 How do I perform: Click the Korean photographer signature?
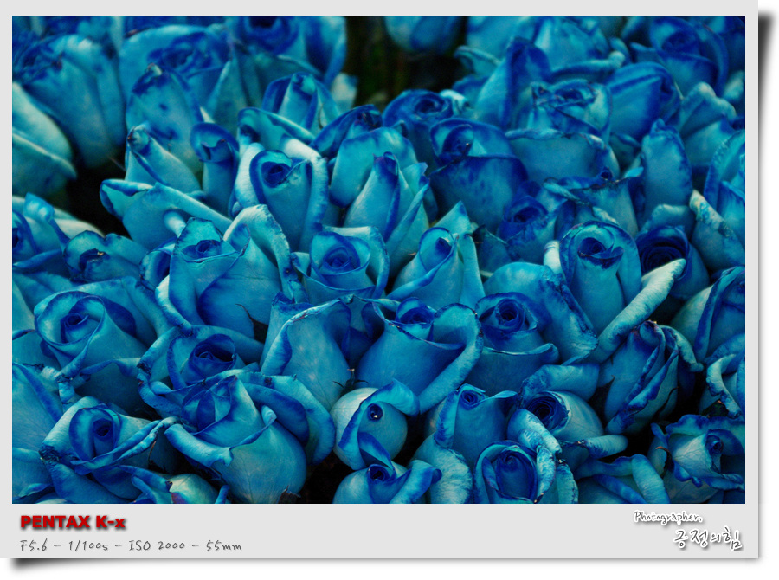(x=707, y=538)
